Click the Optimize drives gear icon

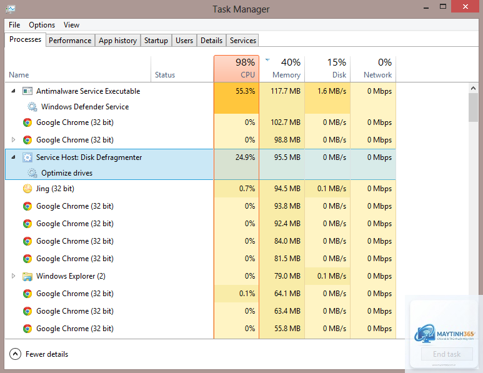point(32,173)
